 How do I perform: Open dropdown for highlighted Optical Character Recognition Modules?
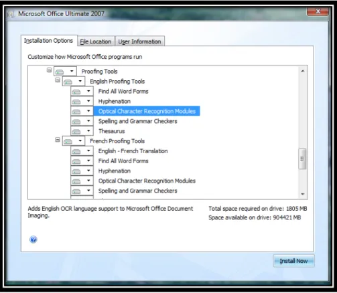pyautogui.click(x=82, y=111)
